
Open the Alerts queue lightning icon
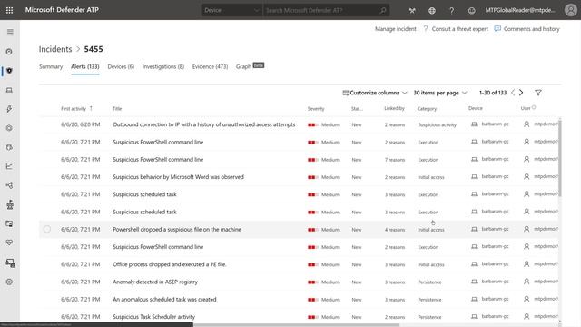coord(9,109)
